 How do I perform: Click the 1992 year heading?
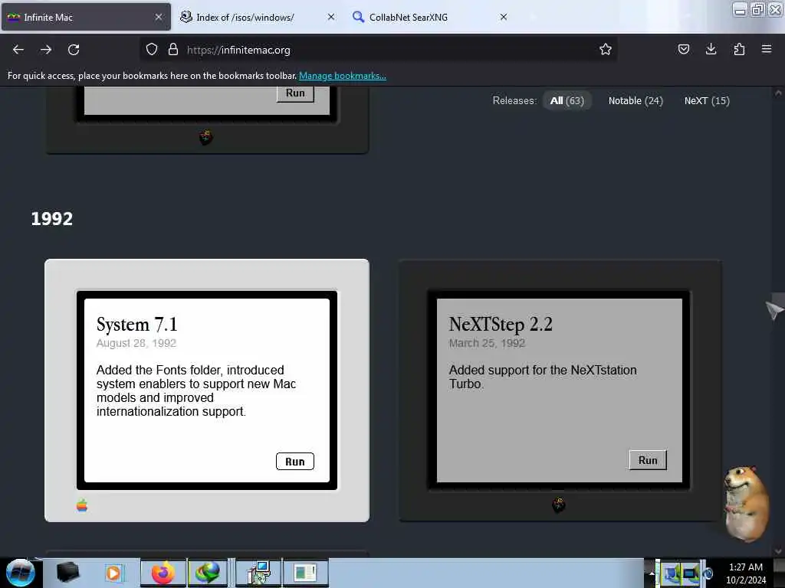click(51, 219)
